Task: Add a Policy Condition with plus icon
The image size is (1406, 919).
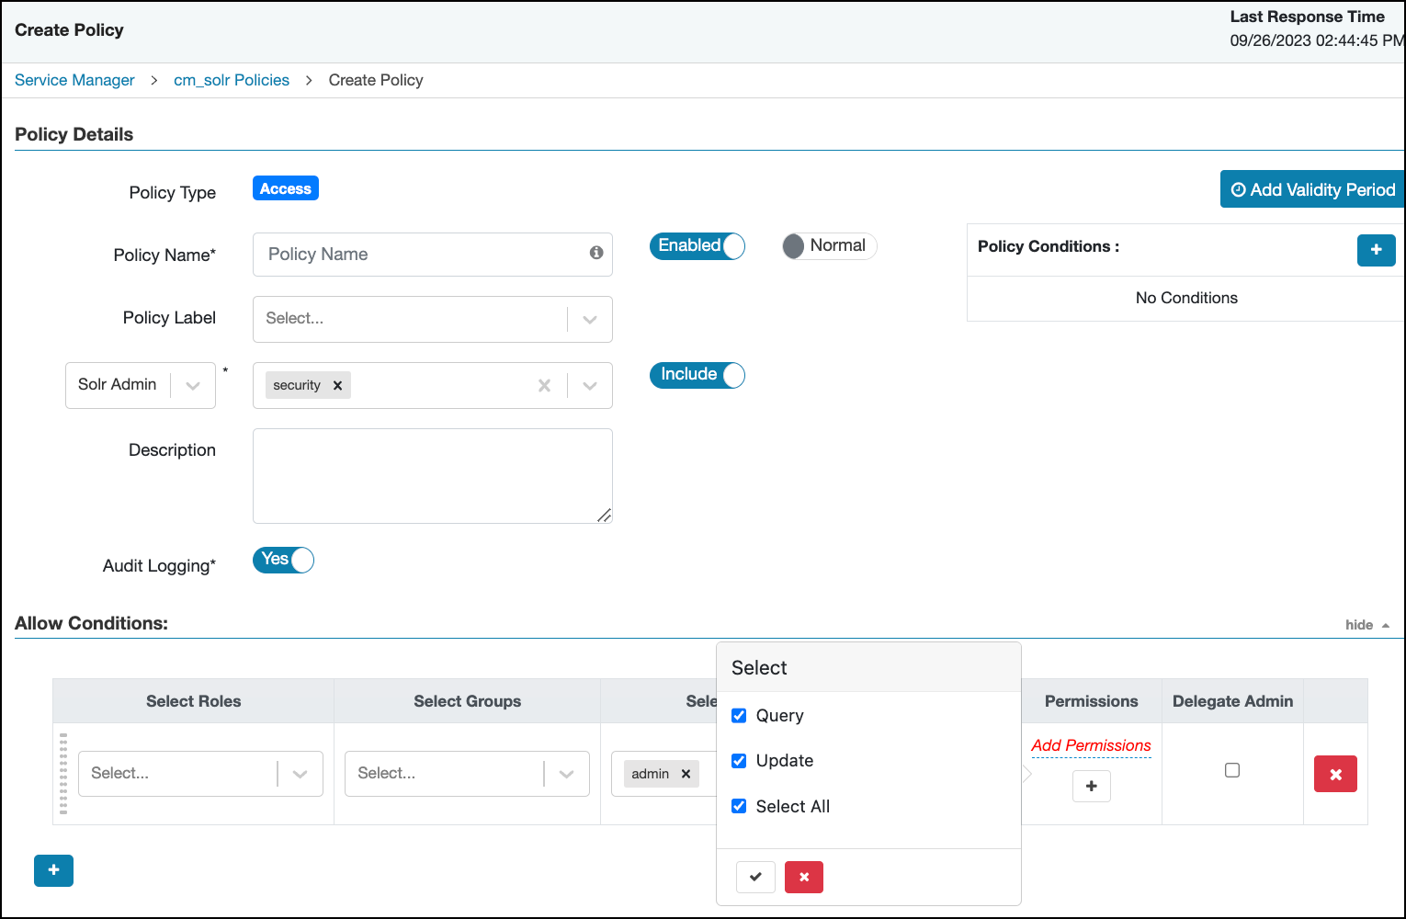Action: coord(1376,250)
